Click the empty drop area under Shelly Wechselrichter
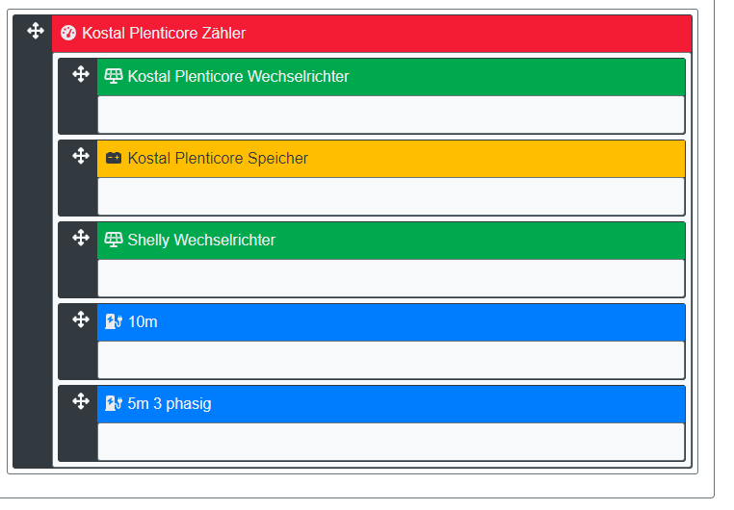734x510 pixels. tap(390, 278)
